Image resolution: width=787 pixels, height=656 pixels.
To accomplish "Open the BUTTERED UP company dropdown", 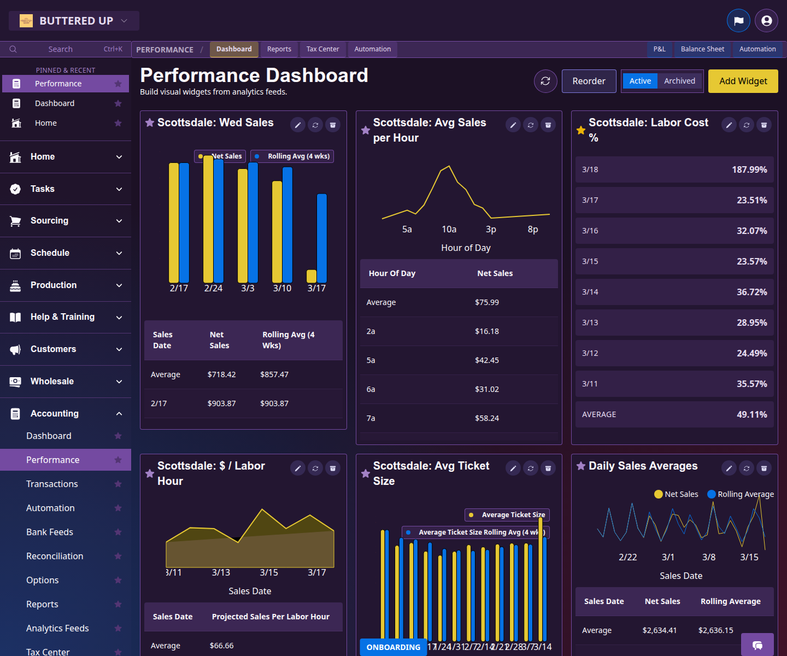I will (74, 20).
